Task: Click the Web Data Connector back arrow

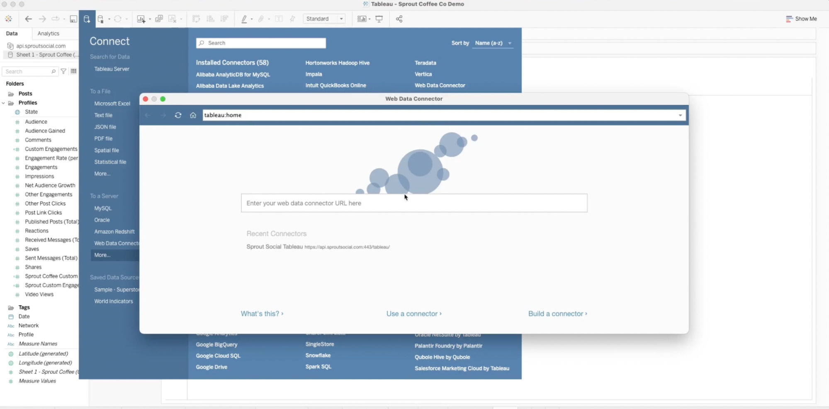Action: click(x=148, y=115)
